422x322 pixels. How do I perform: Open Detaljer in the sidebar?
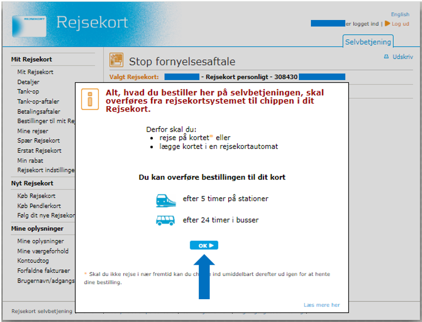(28, 82)
